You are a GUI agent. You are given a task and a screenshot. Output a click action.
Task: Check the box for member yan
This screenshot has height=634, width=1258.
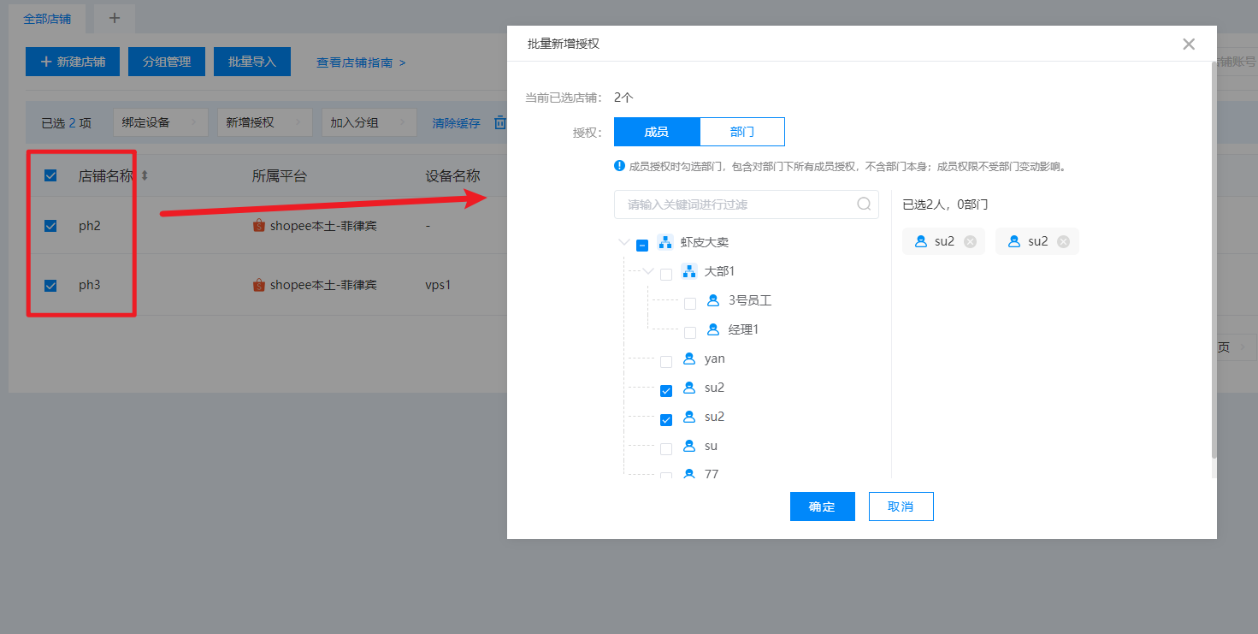click(666, 362)
